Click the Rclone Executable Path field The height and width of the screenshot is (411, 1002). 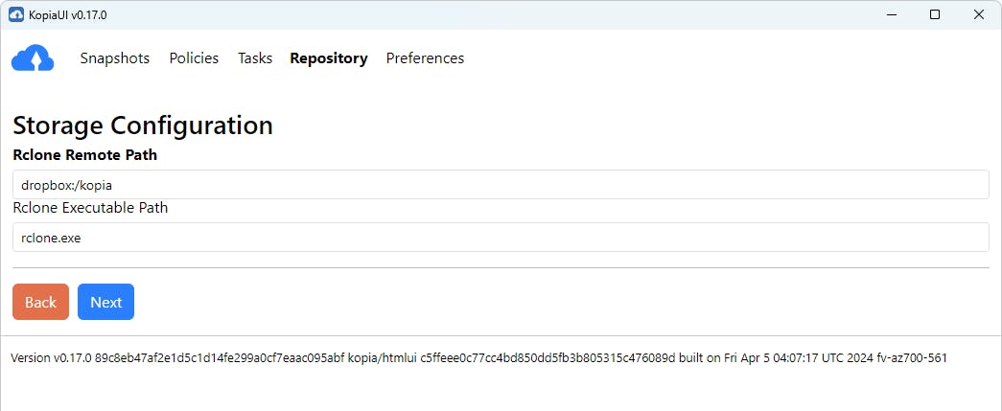pyautogui.click(x=501, y=238)
